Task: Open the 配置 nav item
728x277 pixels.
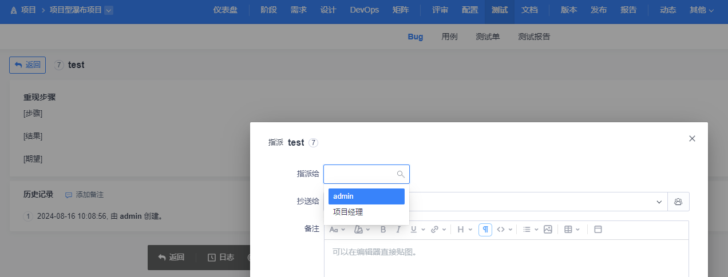Action: point(470,10)
